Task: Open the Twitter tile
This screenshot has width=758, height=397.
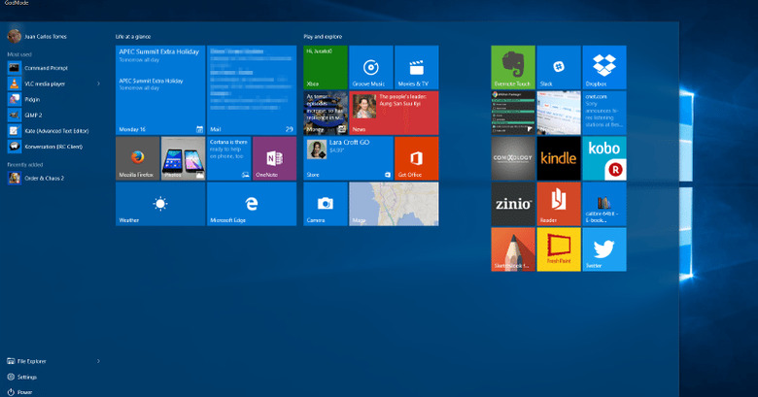Action: click(x=604, y=249)
